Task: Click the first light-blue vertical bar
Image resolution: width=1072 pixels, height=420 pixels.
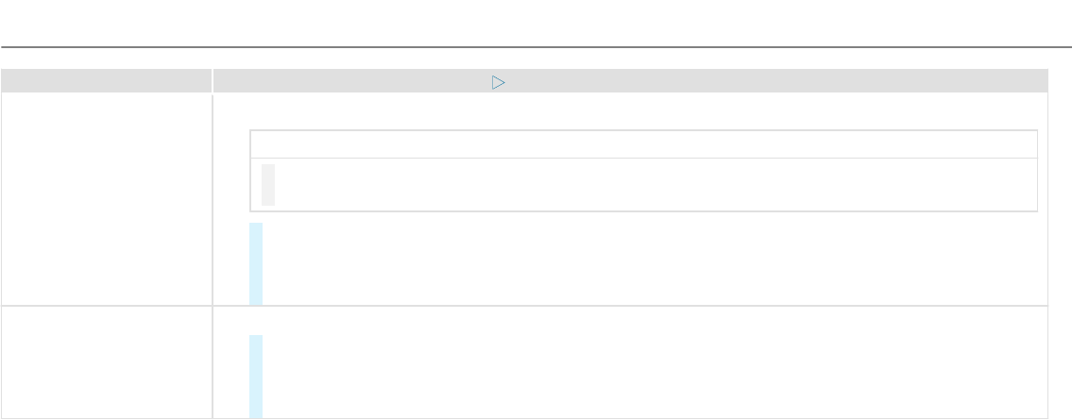Action: (256, 263)
